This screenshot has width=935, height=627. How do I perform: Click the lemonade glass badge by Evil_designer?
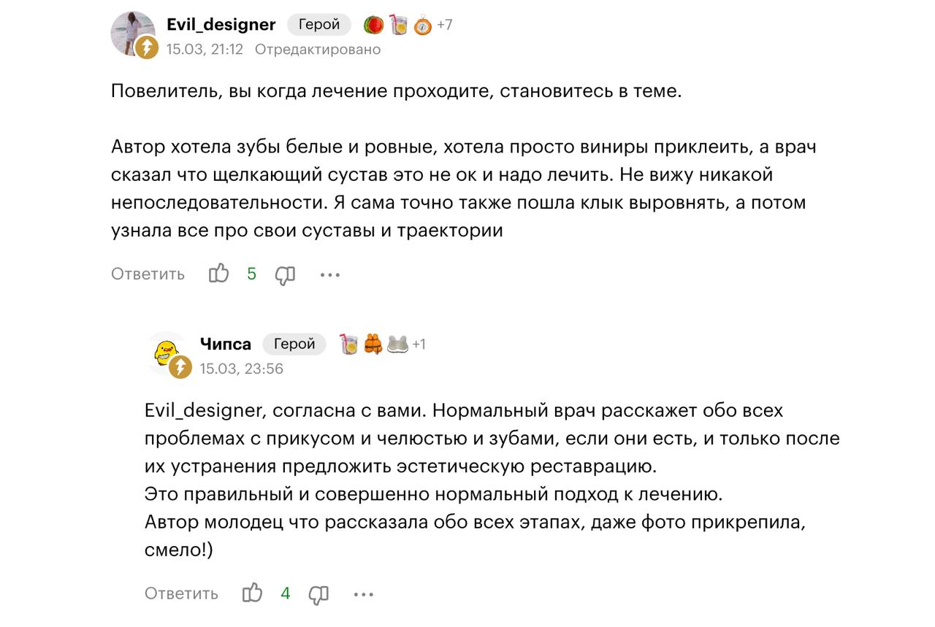(x=398, y=25)
